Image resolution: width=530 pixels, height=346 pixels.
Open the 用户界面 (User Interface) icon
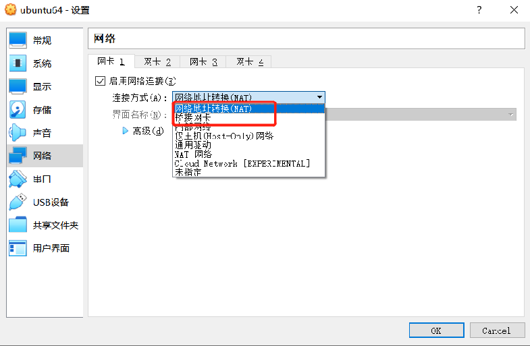(17, 248)
